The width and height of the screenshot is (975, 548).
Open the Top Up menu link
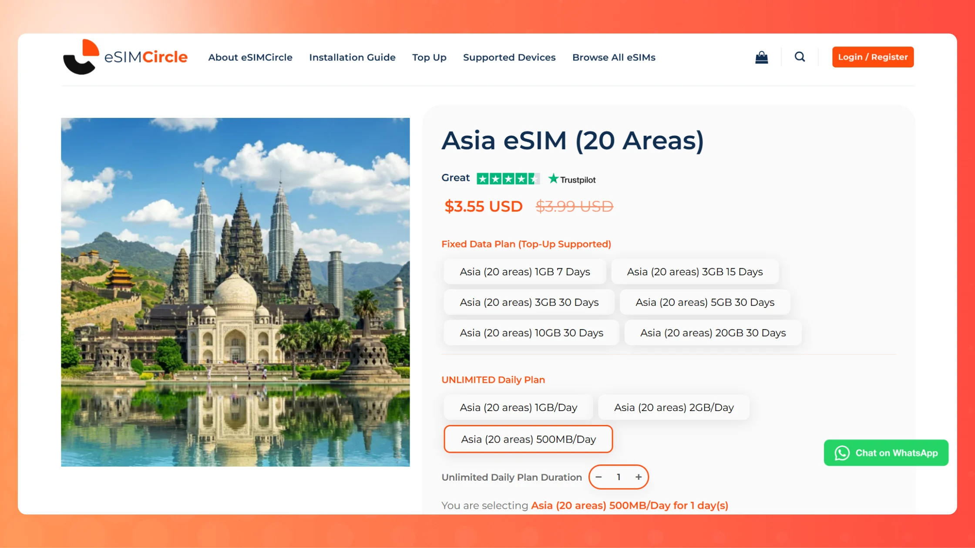click(x=429, y=57)
